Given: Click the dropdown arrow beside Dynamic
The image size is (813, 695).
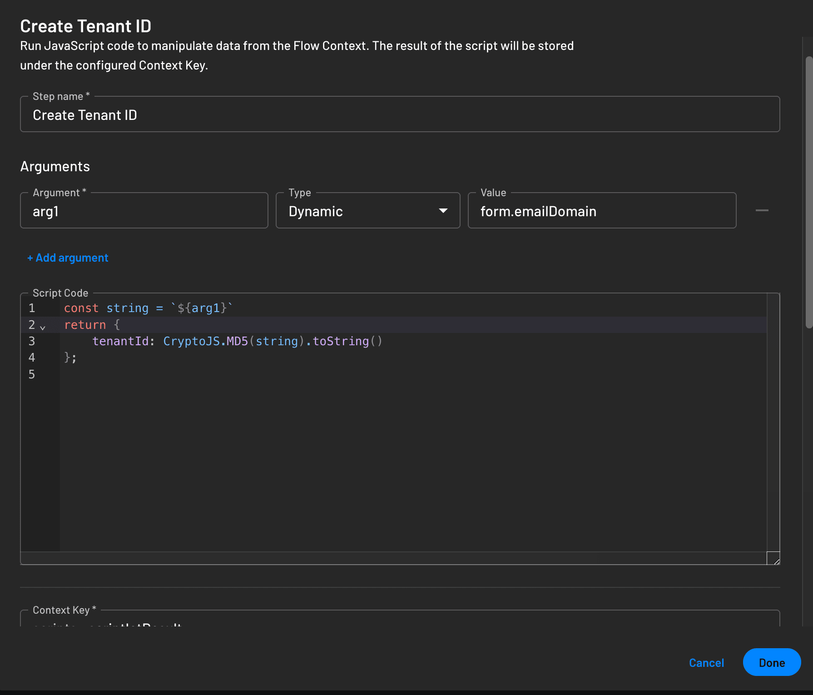Looking at the screenshot, I should (x=443, y=211).
